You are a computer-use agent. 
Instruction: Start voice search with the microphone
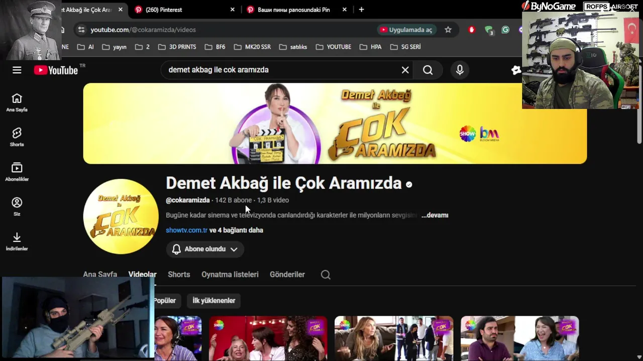[x=460, y=70]
